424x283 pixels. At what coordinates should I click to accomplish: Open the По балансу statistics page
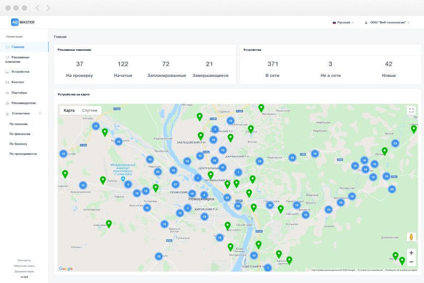point(18,144)
